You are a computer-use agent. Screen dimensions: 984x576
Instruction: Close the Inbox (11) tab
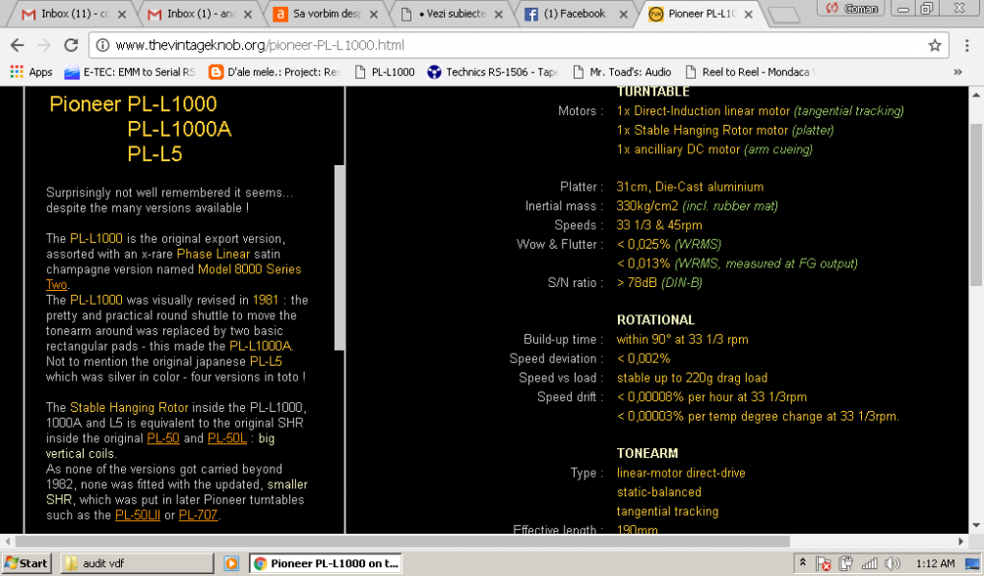point(122,14)
